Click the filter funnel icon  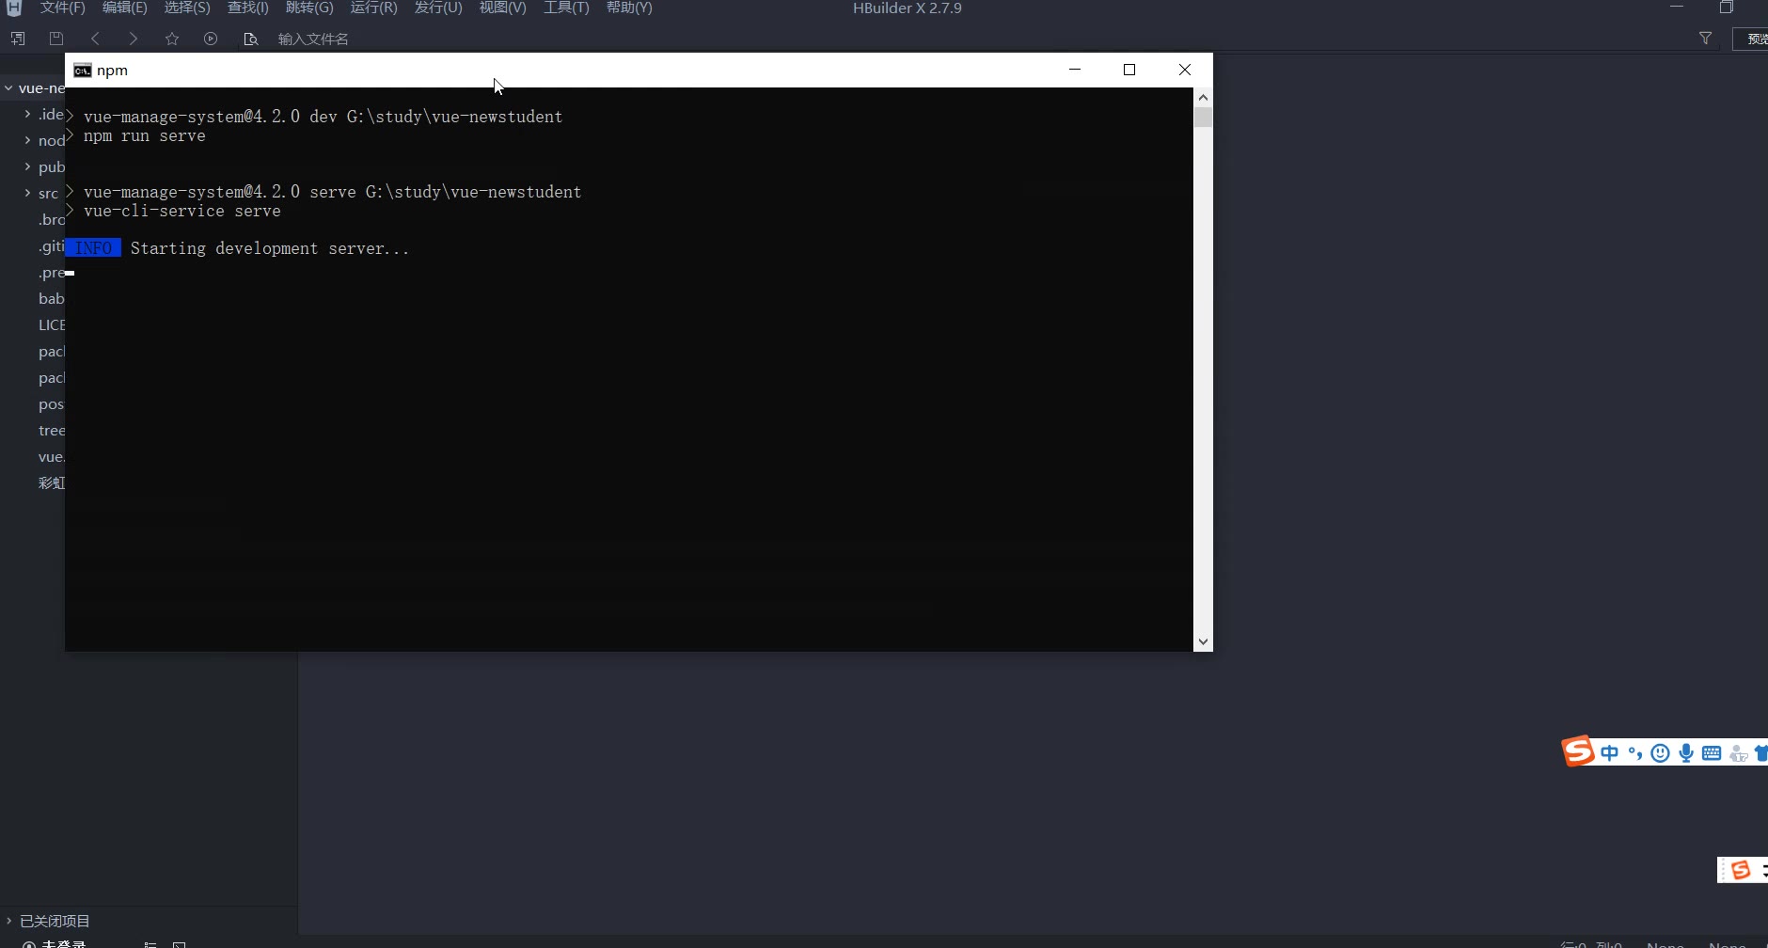[x=1705, y=39]
